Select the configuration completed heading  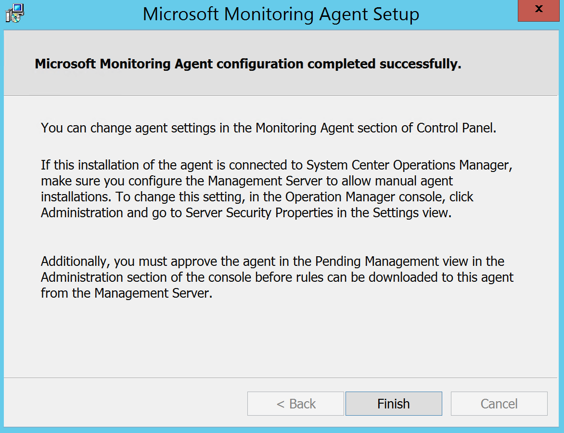[247, 63]
